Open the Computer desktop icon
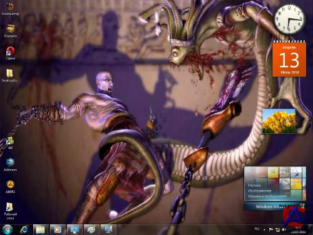Image resolution: width=313 pixels, height=235 pixels. coord(10,8)
